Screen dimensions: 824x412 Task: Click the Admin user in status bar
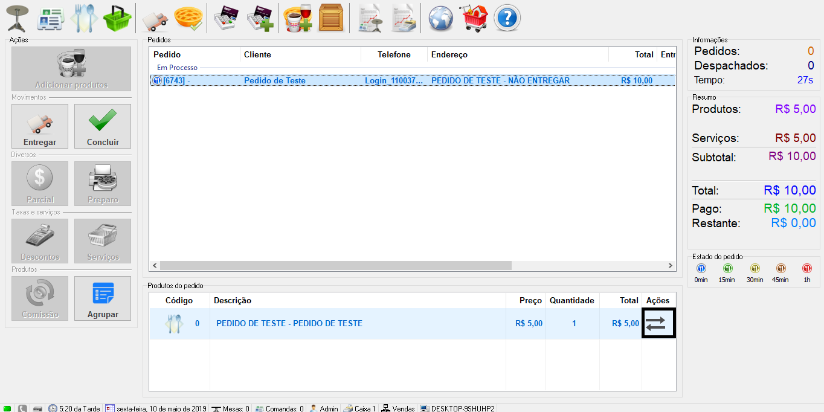click(324, 408)
